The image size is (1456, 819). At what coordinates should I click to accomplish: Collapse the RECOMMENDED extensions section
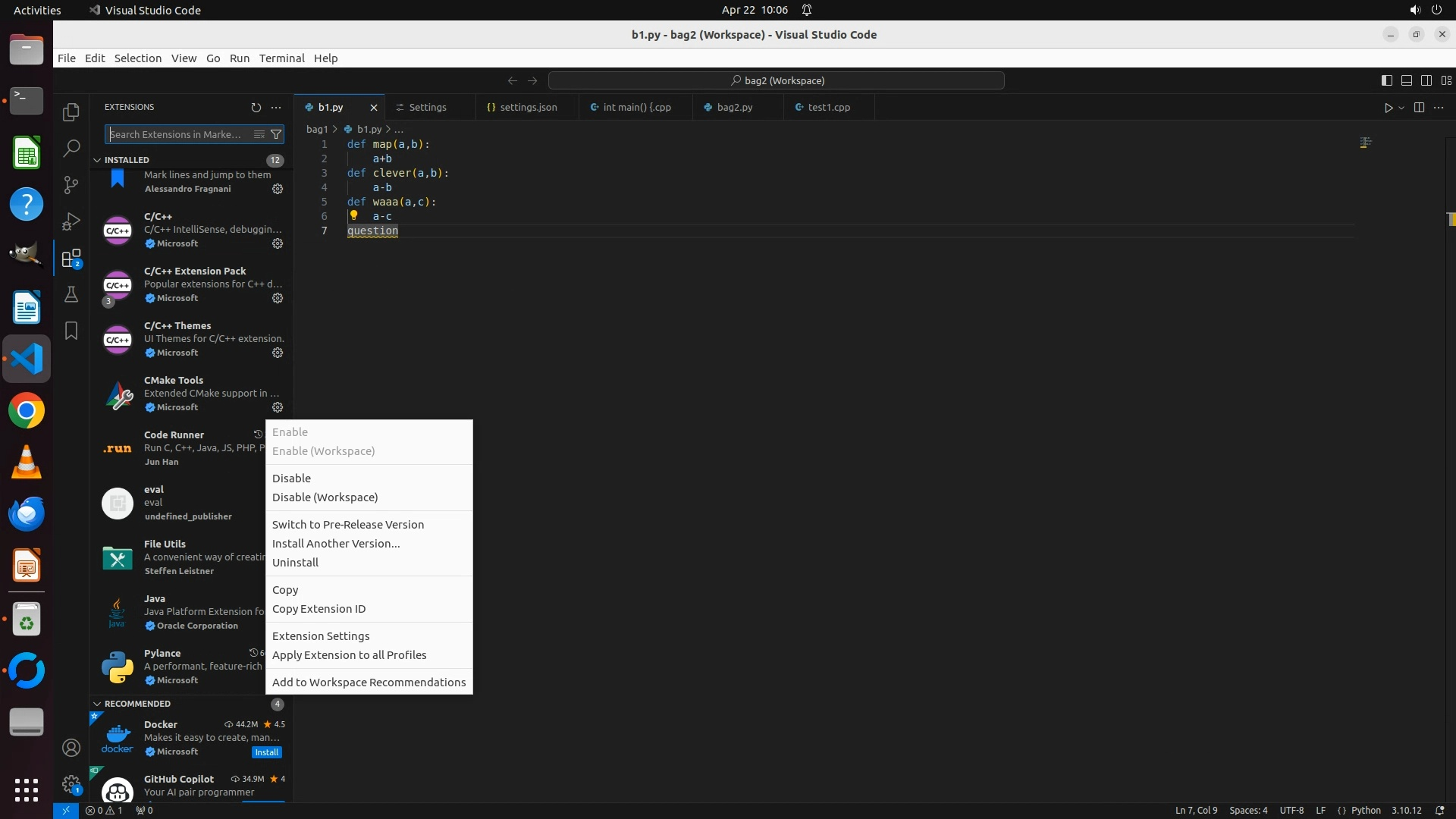coord(97,704)
